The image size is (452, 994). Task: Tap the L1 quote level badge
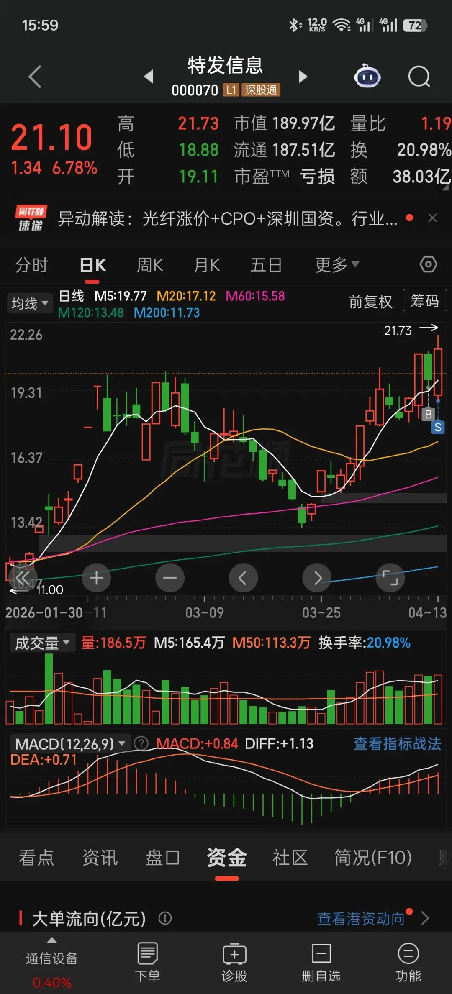tap(231, 90)
